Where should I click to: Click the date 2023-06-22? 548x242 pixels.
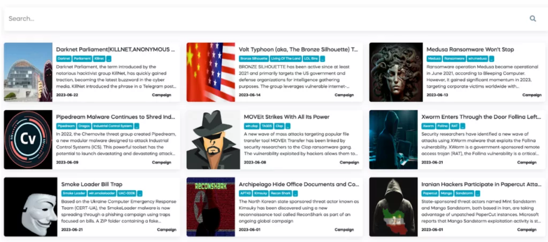(x=67, y=95)
